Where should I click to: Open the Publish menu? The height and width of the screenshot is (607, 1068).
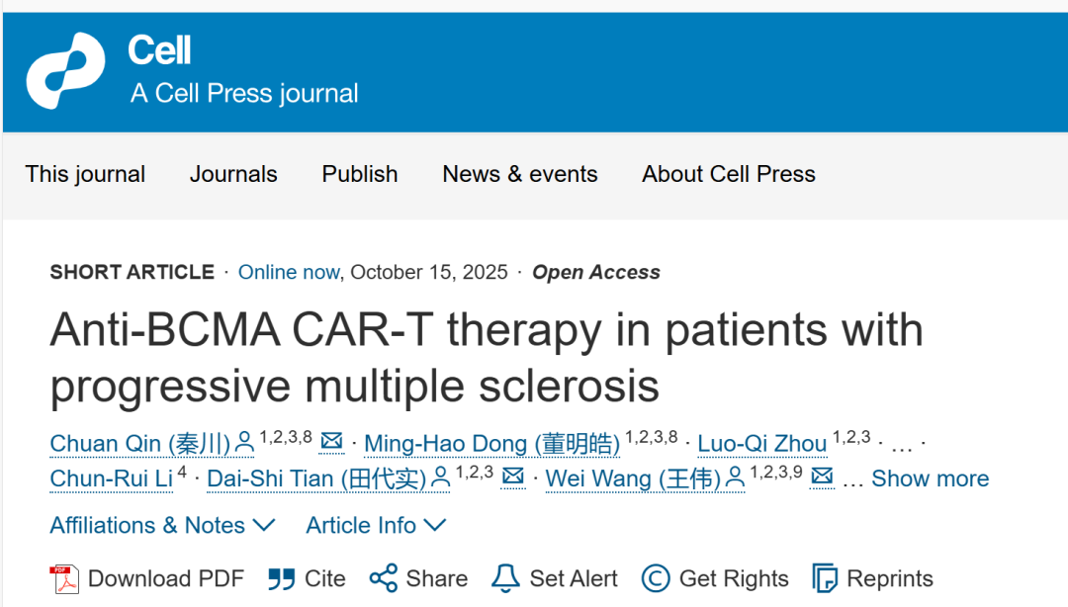(360, 174)
